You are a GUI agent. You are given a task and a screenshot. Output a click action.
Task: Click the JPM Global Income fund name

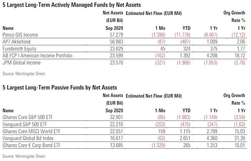tap(21, 62)
